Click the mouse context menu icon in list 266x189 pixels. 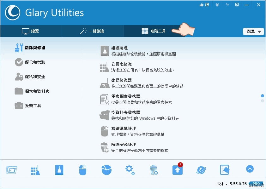[x=105, y=131]
